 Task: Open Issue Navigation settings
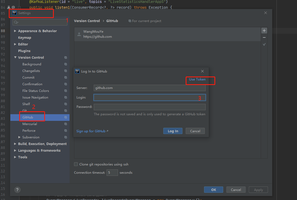(x=35, y=97)
